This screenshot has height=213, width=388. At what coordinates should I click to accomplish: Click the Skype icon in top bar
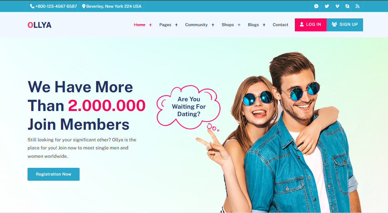coord(347,6)
